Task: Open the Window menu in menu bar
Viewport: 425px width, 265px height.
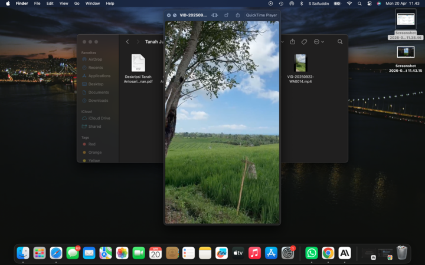Action: pyautogui.click(x=93, y=4)
